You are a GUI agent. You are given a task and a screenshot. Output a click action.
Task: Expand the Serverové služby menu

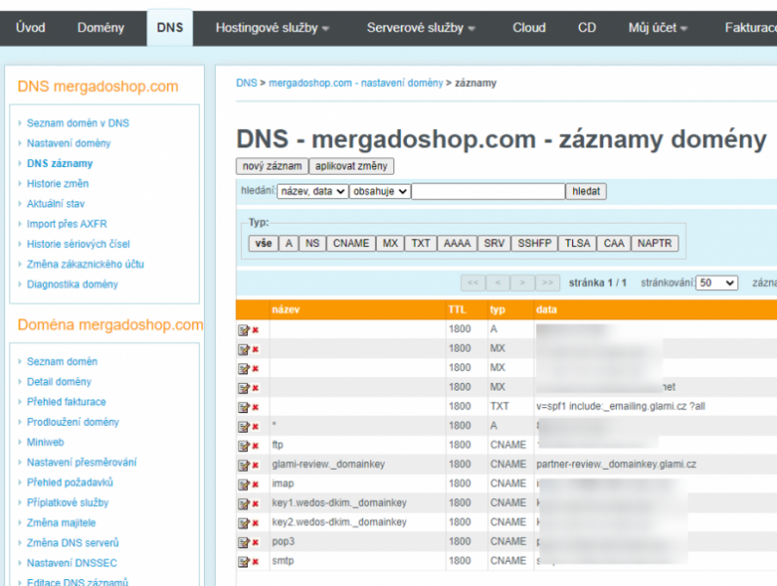pos(421,27)
